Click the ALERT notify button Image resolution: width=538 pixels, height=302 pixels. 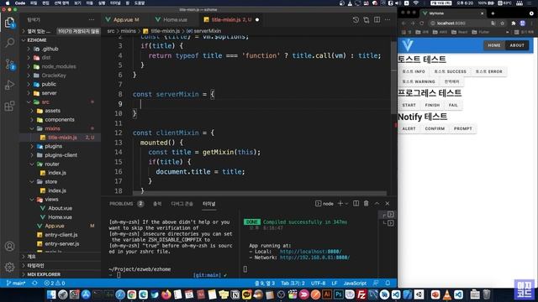(409, 128)
